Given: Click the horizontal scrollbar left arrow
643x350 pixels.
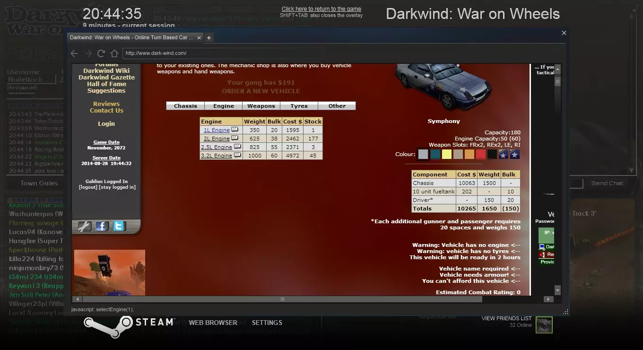Looking at the screenshot, I should point(78,299).
